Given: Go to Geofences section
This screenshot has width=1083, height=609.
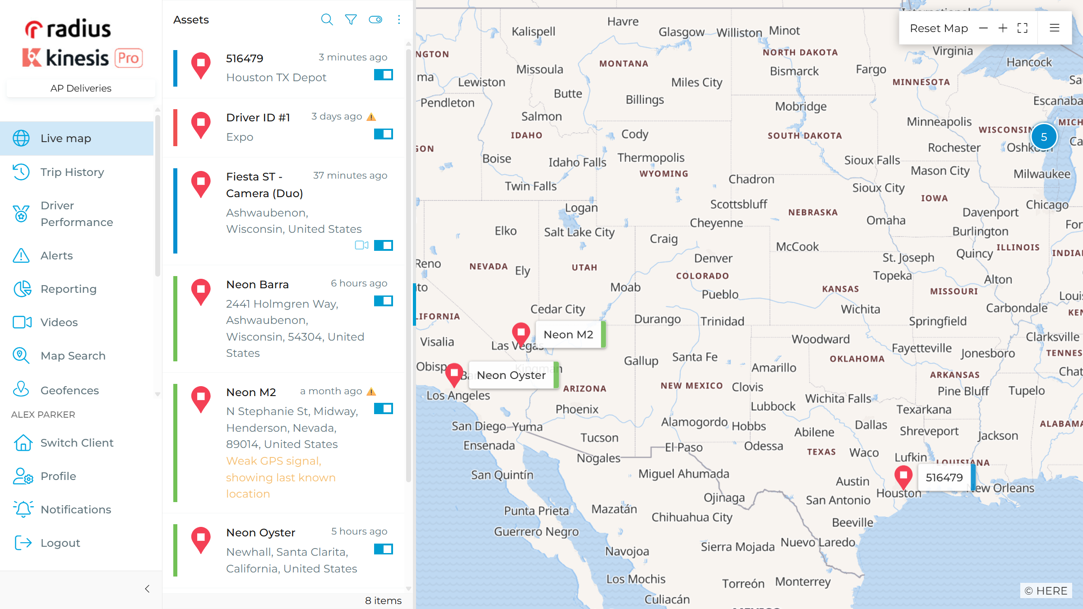Looking at the screenshot, I should [x=69, y=390].
